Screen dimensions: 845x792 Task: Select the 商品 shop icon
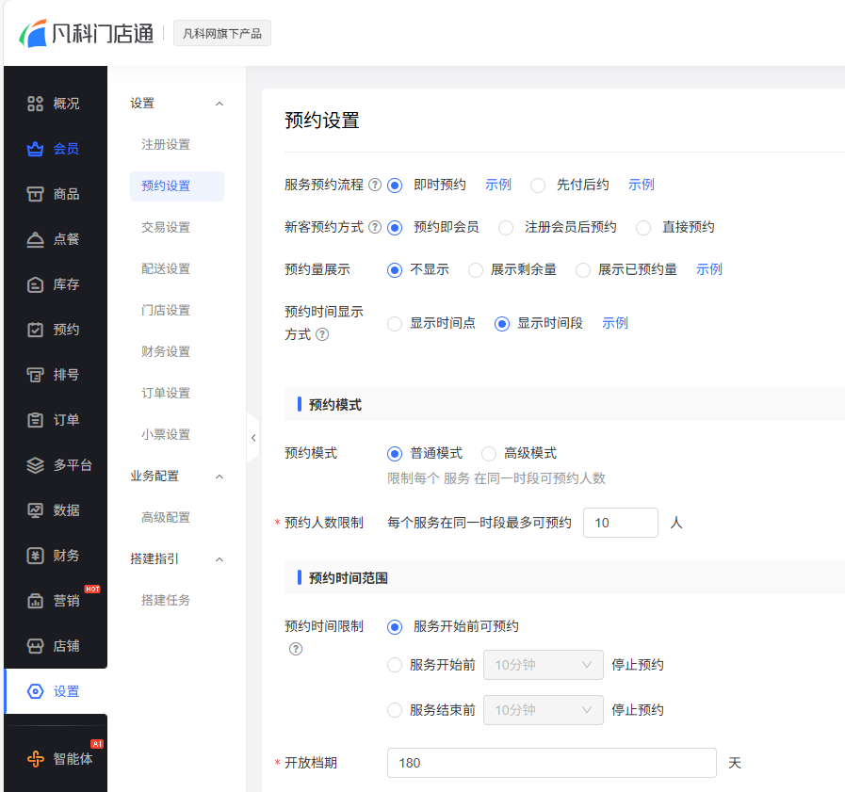35,194
